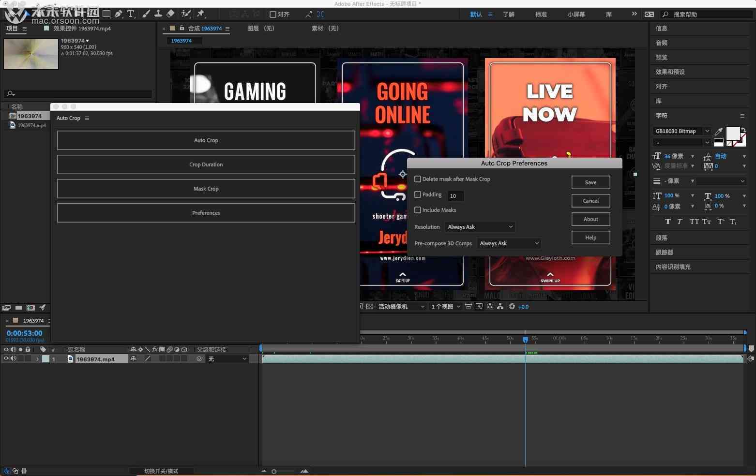Click the Padding value input field
The width and height of the screenshot is (756, 476).
(456, 196)
